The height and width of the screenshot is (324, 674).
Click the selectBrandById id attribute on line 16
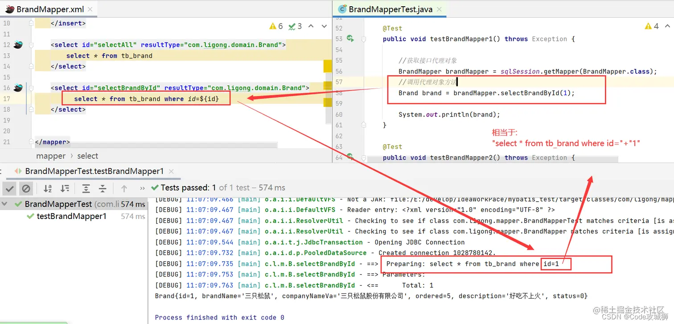(121, 88)
